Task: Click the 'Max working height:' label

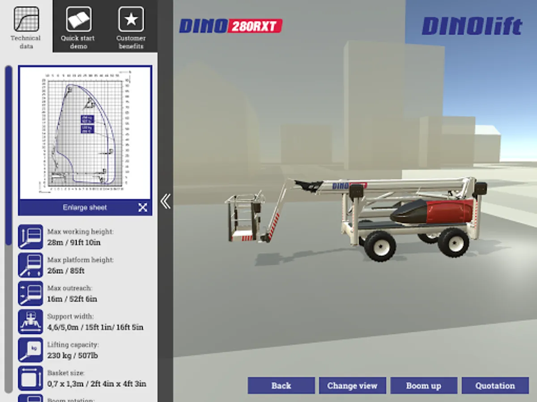Action: 81,232
